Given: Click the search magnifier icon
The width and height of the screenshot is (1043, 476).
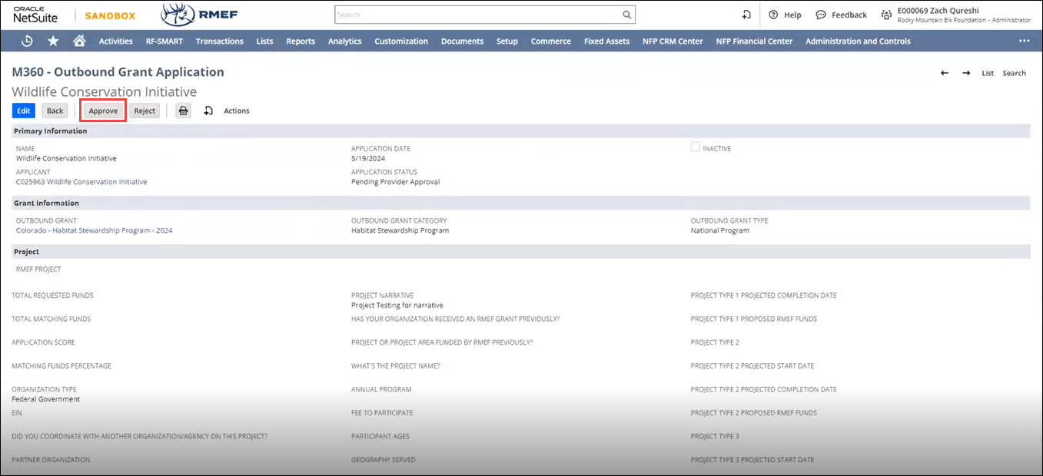Looking at the screenshot, I should tap(627, 15).
